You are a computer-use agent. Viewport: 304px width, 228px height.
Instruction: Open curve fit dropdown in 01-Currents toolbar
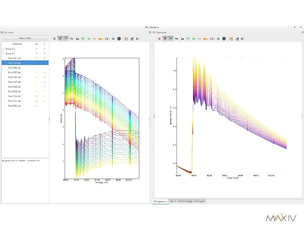pyautogui.click(x=107, y=39)
